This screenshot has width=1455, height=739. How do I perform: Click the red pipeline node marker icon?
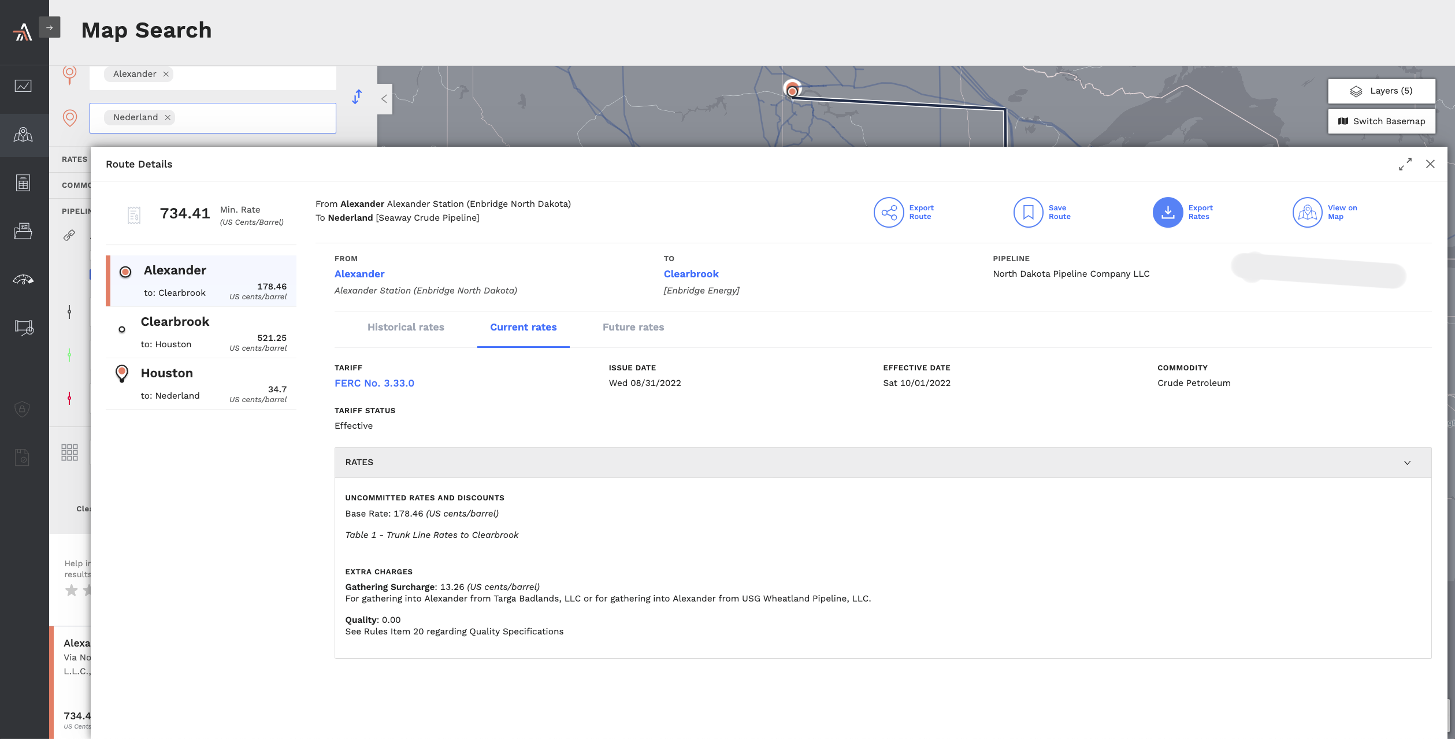click(69, 398)
